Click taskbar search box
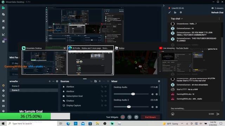Image resolution: width=225 pixels, height=126 pixels. (32, 124)
